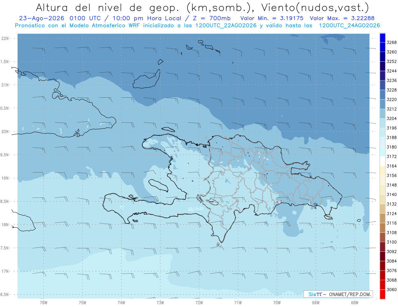Click the 69W longitude axis label
The image size is (398, 307).
[316, 303]
